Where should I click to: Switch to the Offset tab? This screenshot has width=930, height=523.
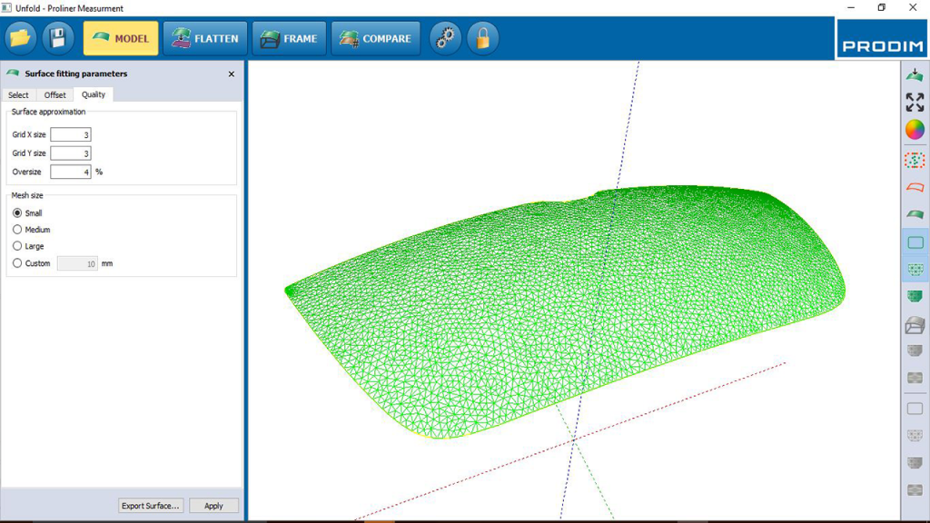[55, 94]
